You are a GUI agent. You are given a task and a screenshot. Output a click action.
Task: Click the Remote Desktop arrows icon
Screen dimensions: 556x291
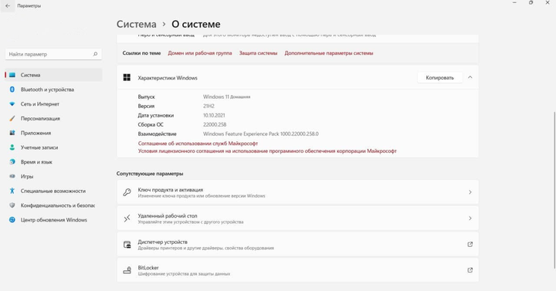pyautogui.click(x=127, y=218)
